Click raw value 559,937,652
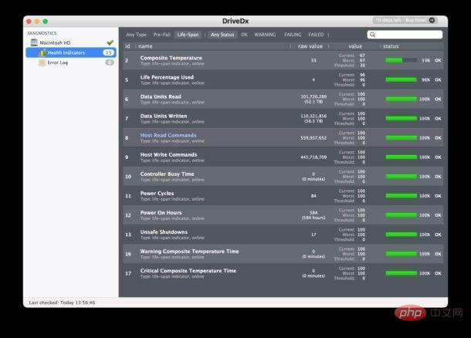The image size is (471, 338). [x=313, y=138]
